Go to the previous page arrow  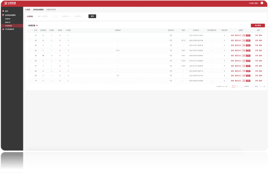230,86
